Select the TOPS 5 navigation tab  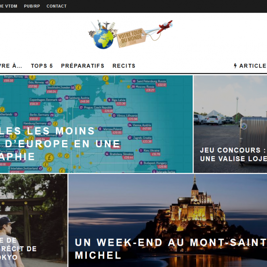pyautogui.click(x=42, y=66)
